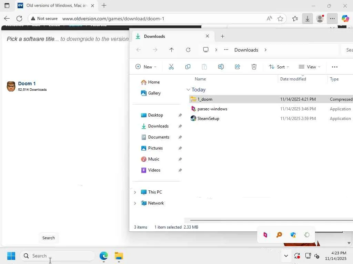The width and height of the screenshot is (353, 264).
Task: Select Home in navigation pane
Action: (154, 82)
